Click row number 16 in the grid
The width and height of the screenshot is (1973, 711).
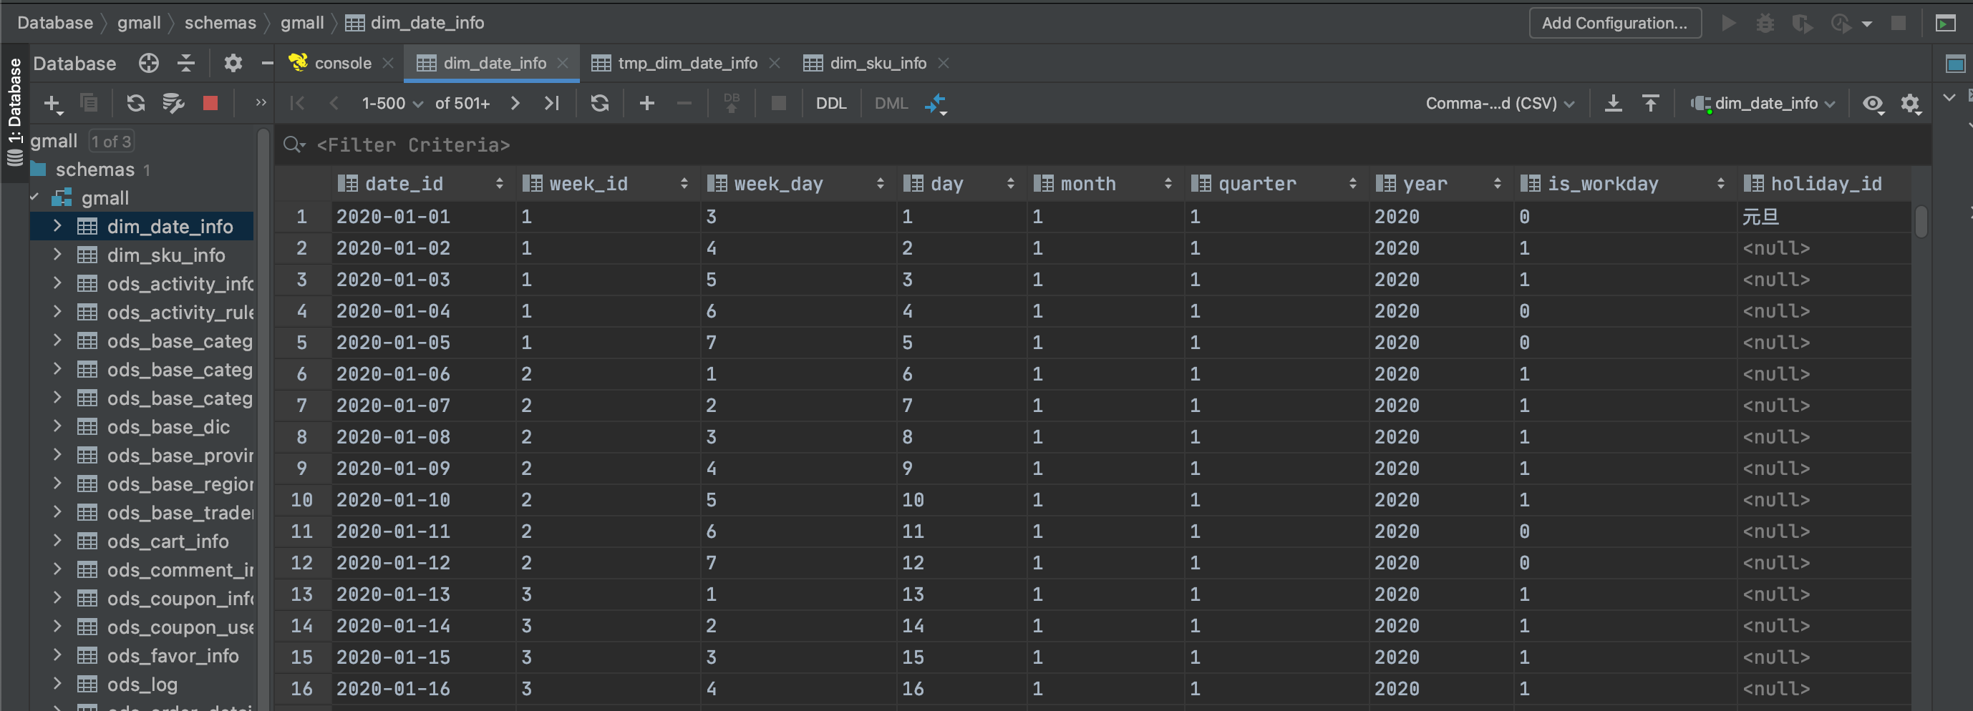[302, 689]
